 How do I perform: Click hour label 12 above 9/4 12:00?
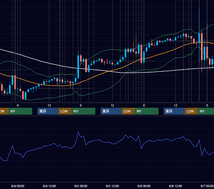pyautogui.click(x=49, y=106)
